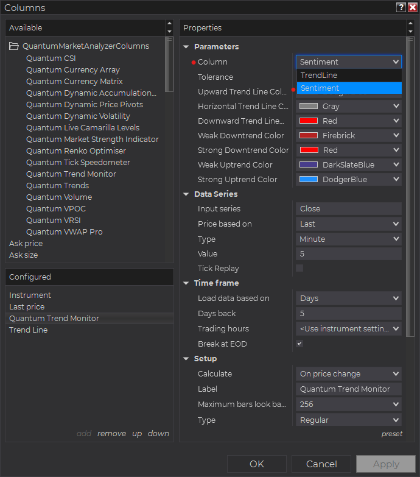Click up arrow in Properties panel header
Viewport: 420px width, 477px height.
(x=411, y=23)
